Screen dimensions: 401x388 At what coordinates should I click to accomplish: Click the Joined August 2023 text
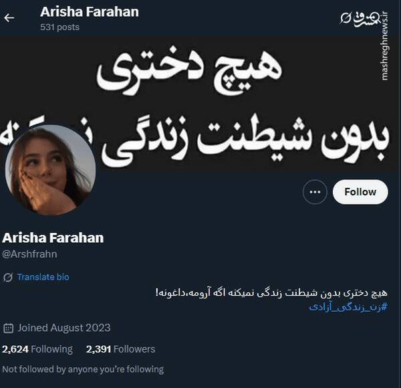point(64,328)
